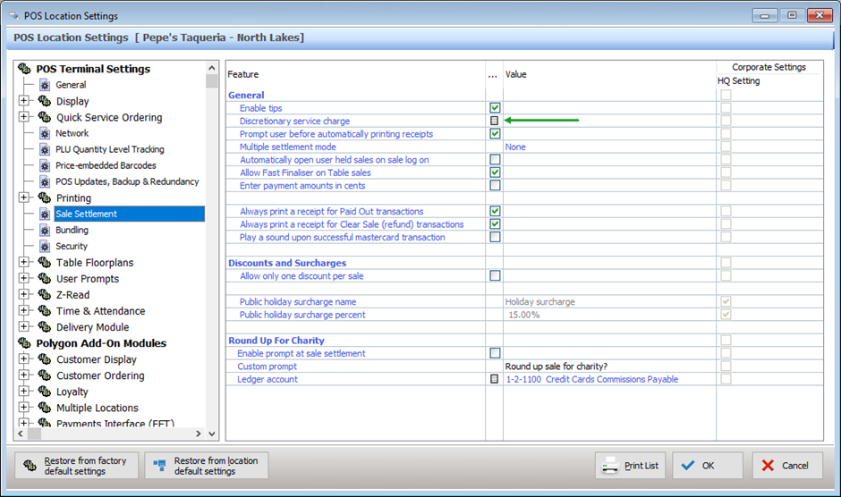Click the Network settings gear icon
Screen dimensions: 841x497
coord(44,133)
